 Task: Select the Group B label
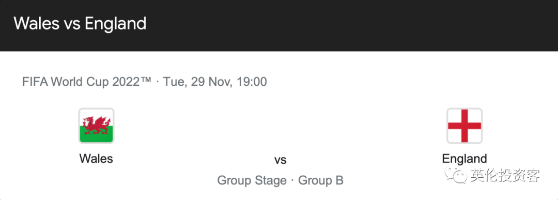(x=321, y=180)
